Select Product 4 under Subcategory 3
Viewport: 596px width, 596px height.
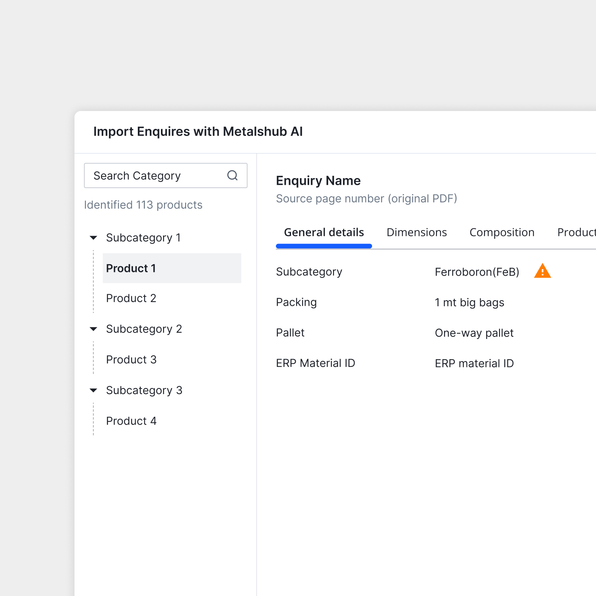[x=131, y=421]
